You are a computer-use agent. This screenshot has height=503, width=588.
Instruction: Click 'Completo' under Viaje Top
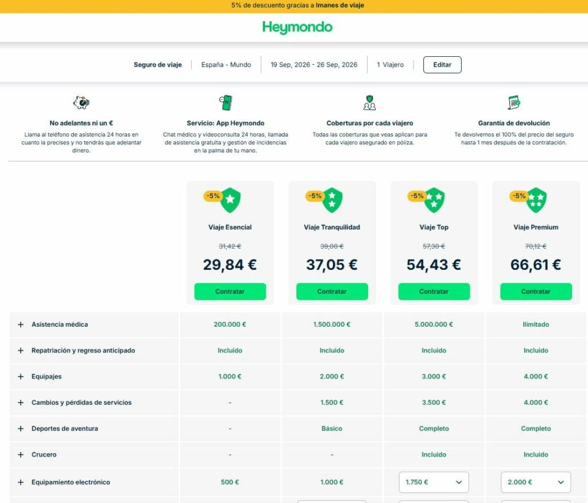(x=434, y=428)
